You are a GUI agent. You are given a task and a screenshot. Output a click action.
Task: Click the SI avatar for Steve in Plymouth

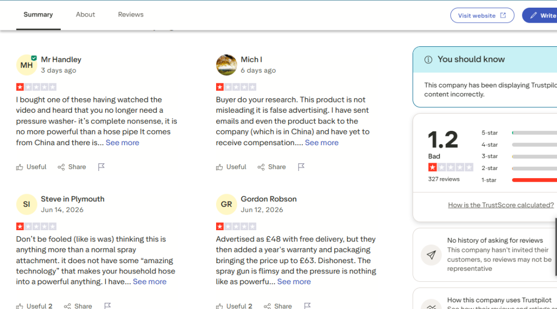27,204
